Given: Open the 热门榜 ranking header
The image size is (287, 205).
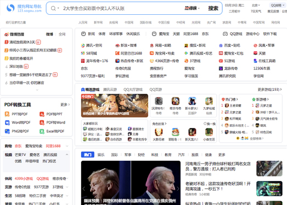Looking at the screenshot, I should 230,99.
